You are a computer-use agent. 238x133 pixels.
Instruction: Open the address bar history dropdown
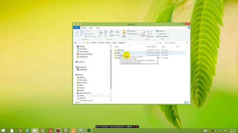click(x=158, y=43)
